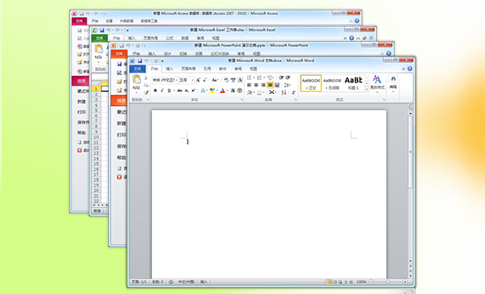This screenshot has height=294, width=485.
Task: Click the word count in Word status bar
Action: click(158, 282)
